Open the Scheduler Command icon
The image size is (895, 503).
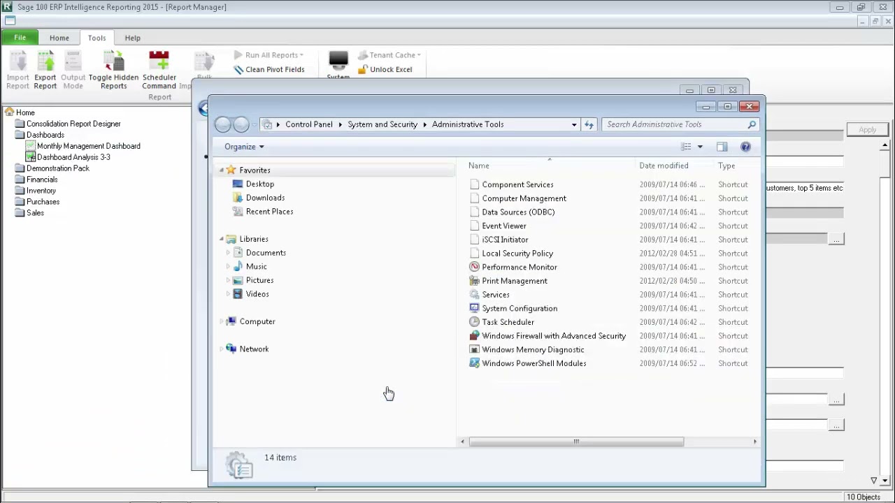159,71
